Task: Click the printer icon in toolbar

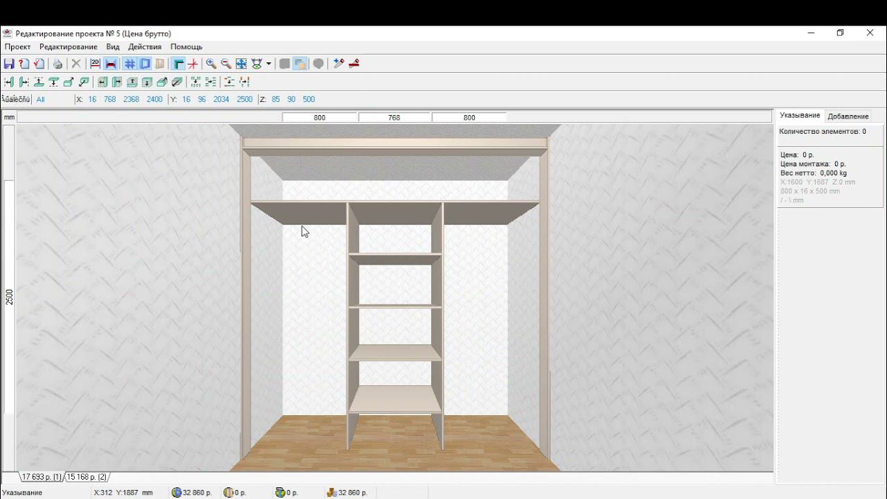Action: pos(58,64)
